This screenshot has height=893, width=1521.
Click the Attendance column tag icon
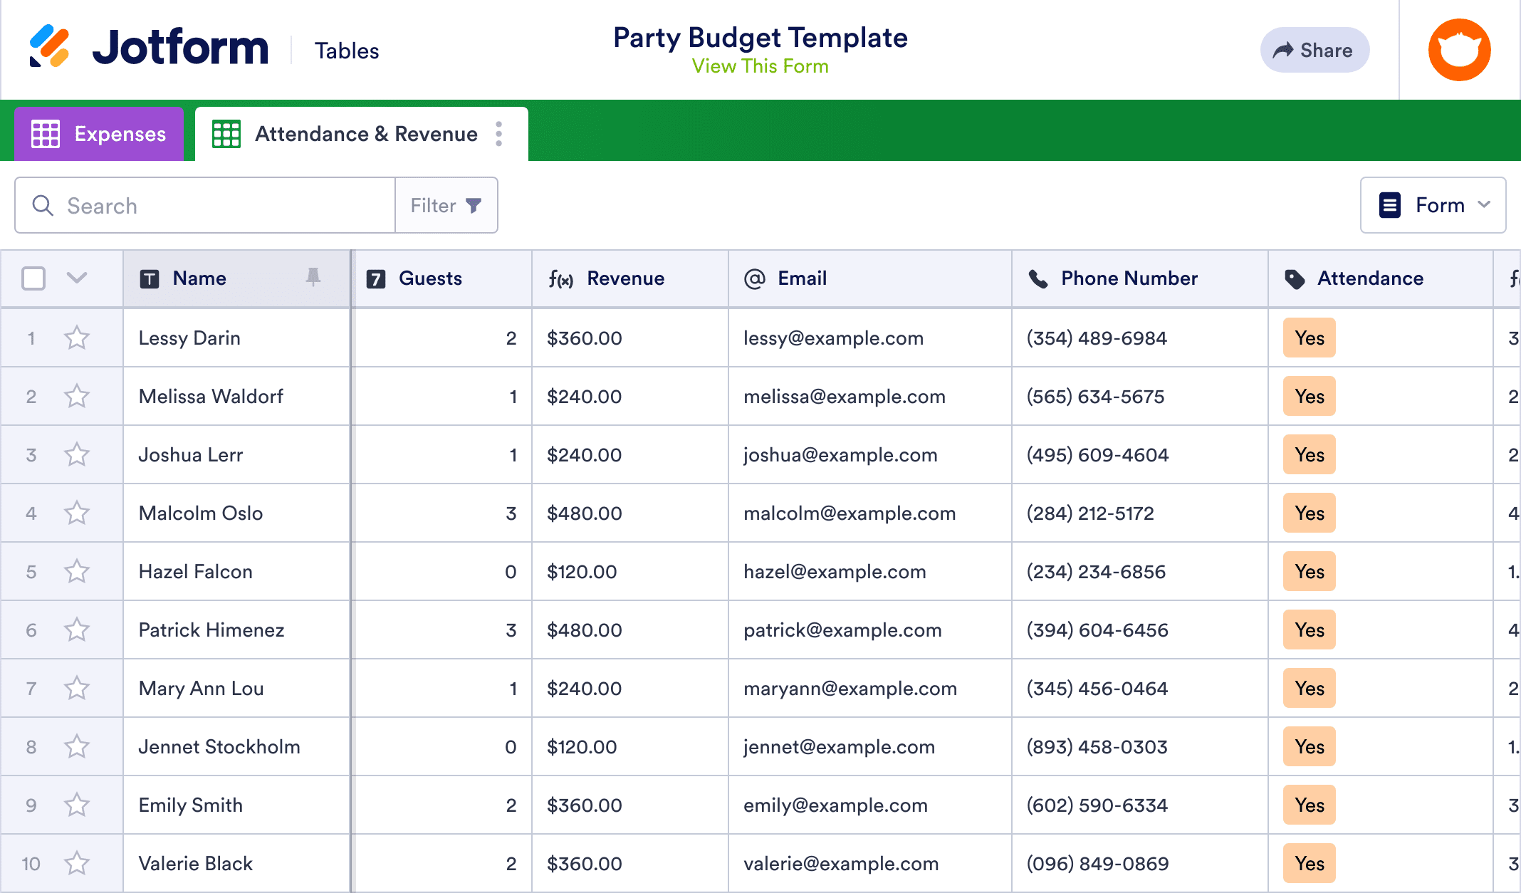tap(1295, 278)
